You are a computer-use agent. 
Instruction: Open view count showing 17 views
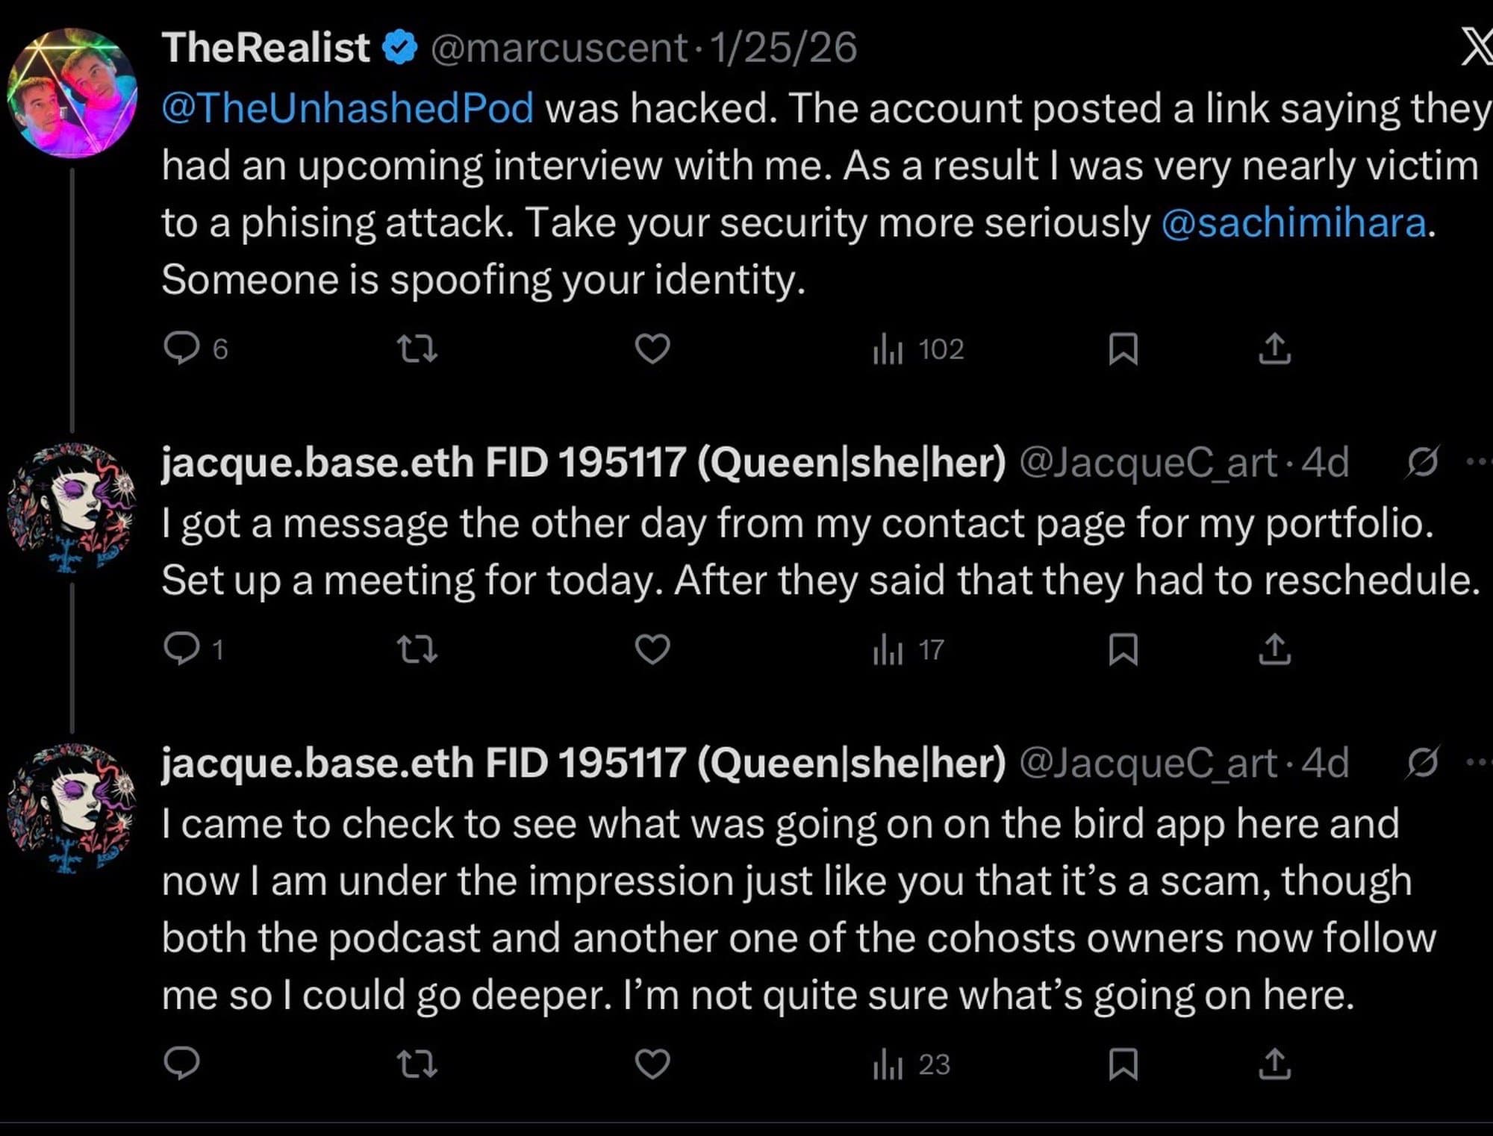(908, 650)
